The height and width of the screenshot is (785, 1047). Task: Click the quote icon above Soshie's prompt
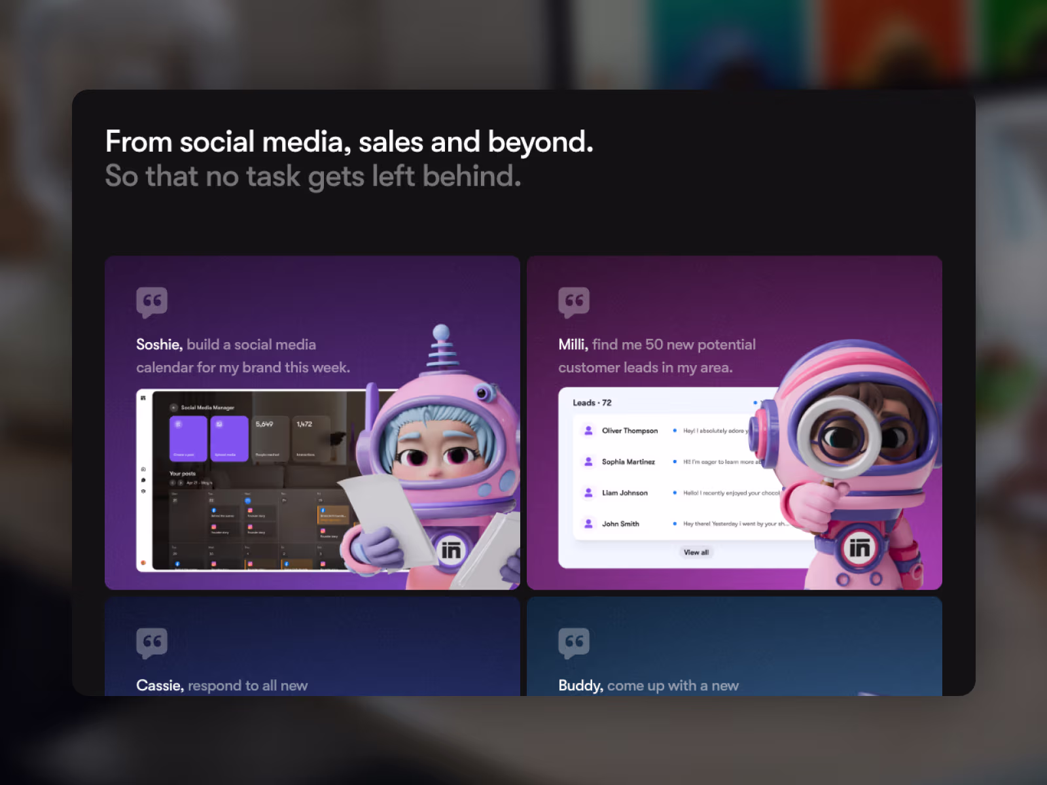coord(152,302)
